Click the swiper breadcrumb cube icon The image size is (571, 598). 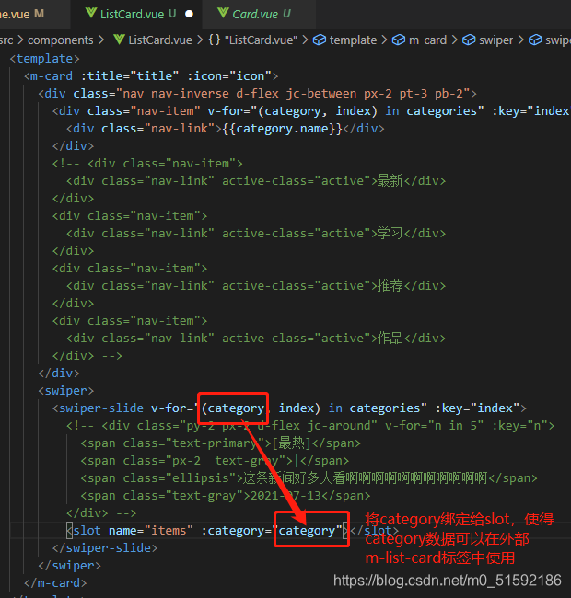(469, 40)
